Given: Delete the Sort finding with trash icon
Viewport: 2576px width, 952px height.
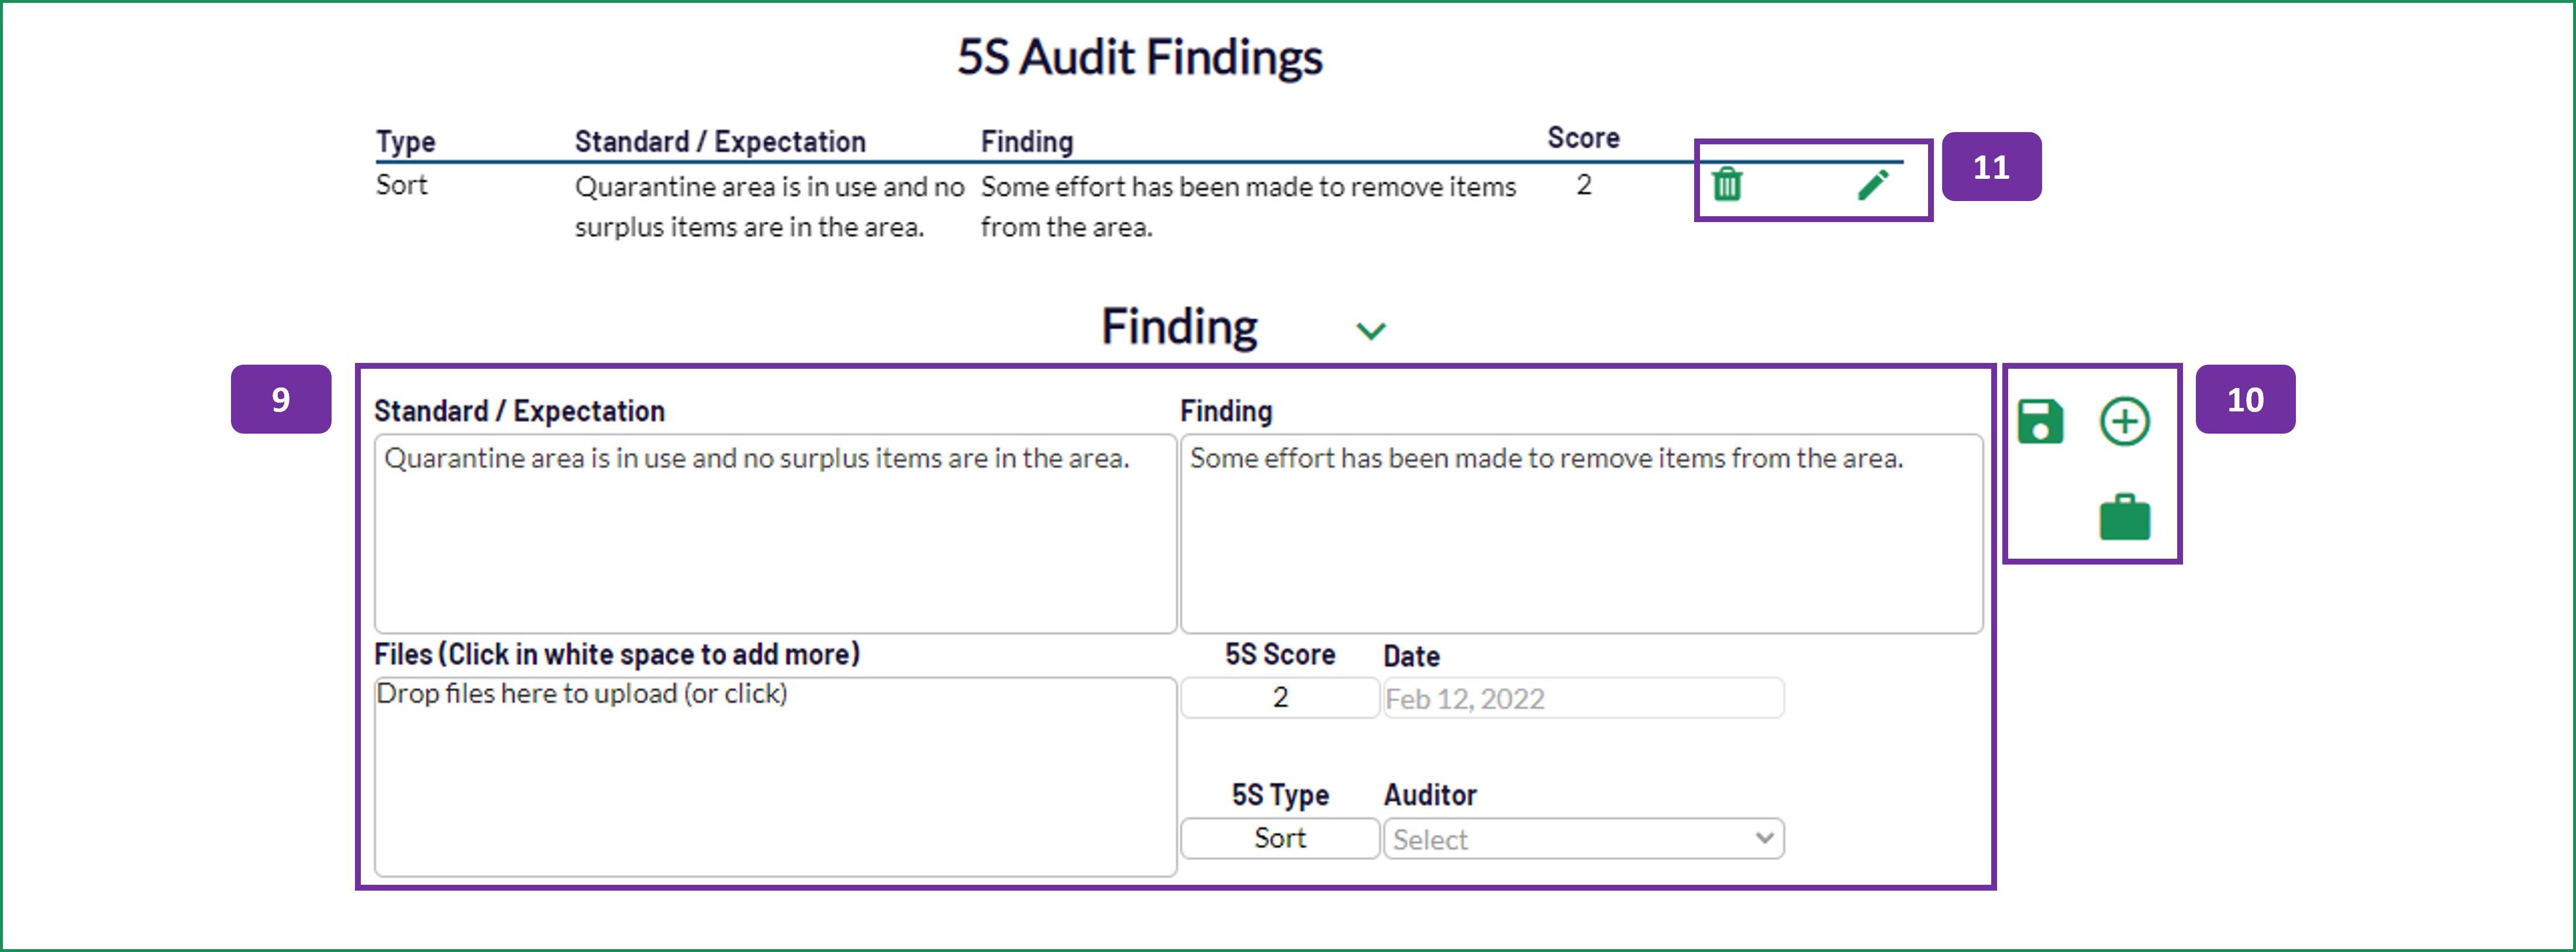Looking at the screenshot, I should tap(1727, 185).
